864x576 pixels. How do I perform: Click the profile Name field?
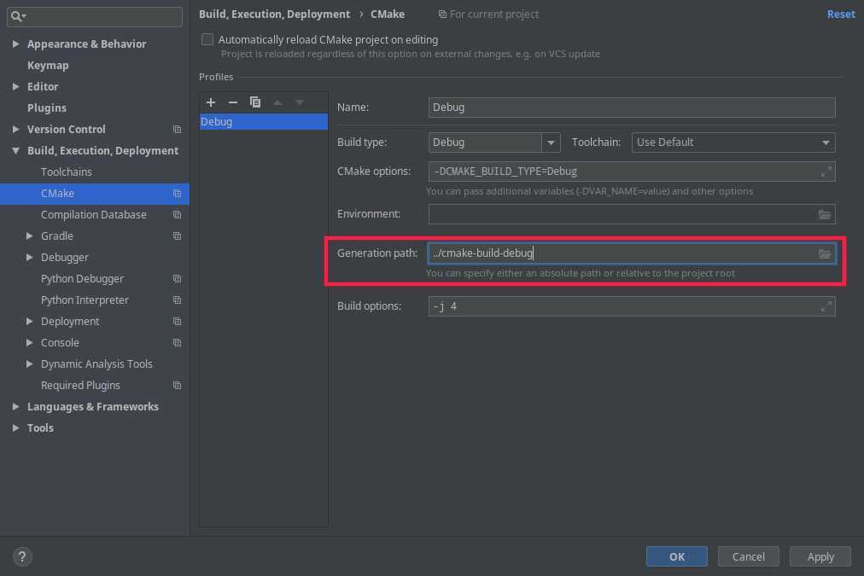point(632,108)
